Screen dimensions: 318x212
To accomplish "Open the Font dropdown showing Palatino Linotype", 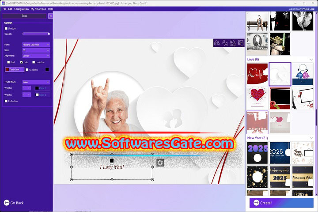I will coord(36,45).
